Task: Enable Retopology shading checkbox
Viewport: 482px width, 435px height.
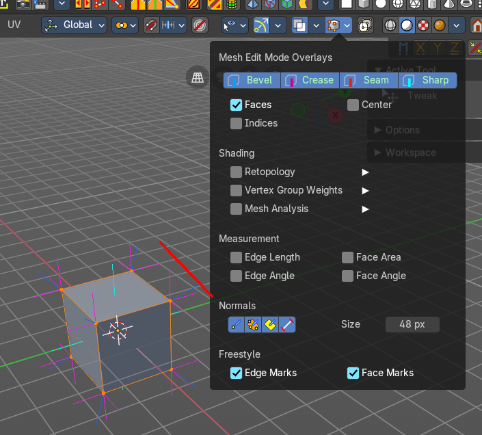Action: coord(236,172)
